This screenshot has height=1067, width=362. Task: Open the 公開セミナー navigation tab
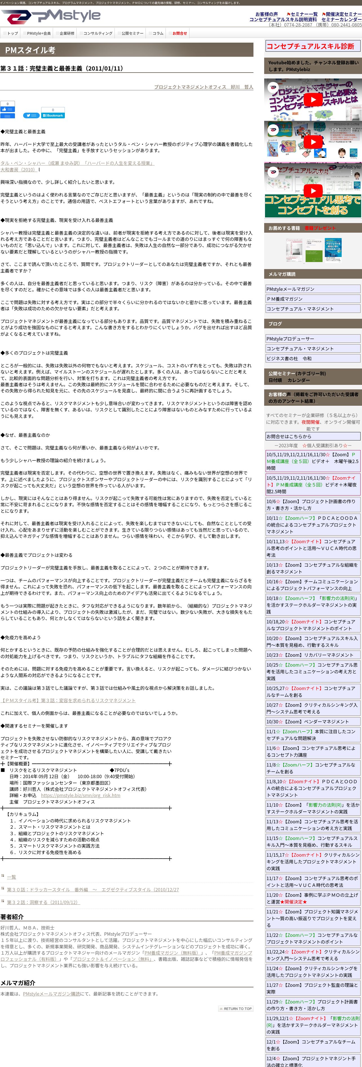[x=131, y=33]
